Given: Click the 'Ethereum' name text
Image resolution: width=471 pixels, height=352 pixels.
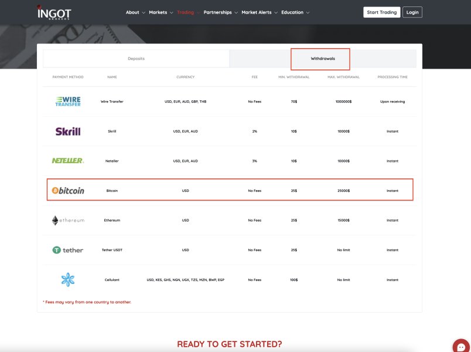Looking at the screenshot, I should pos(112,220).
